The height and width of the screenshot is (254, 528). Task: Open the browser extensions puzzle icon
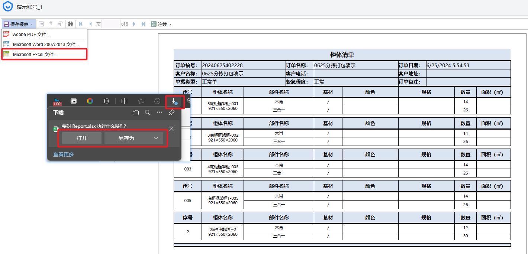coord(106,101)
